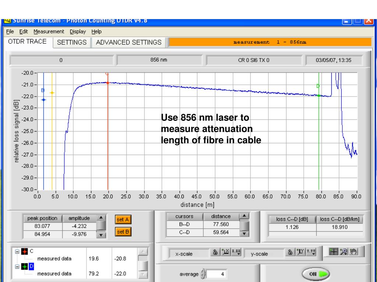Collapse the cursor D tree node
Screen dimensions: 377x282
point(17,267)
